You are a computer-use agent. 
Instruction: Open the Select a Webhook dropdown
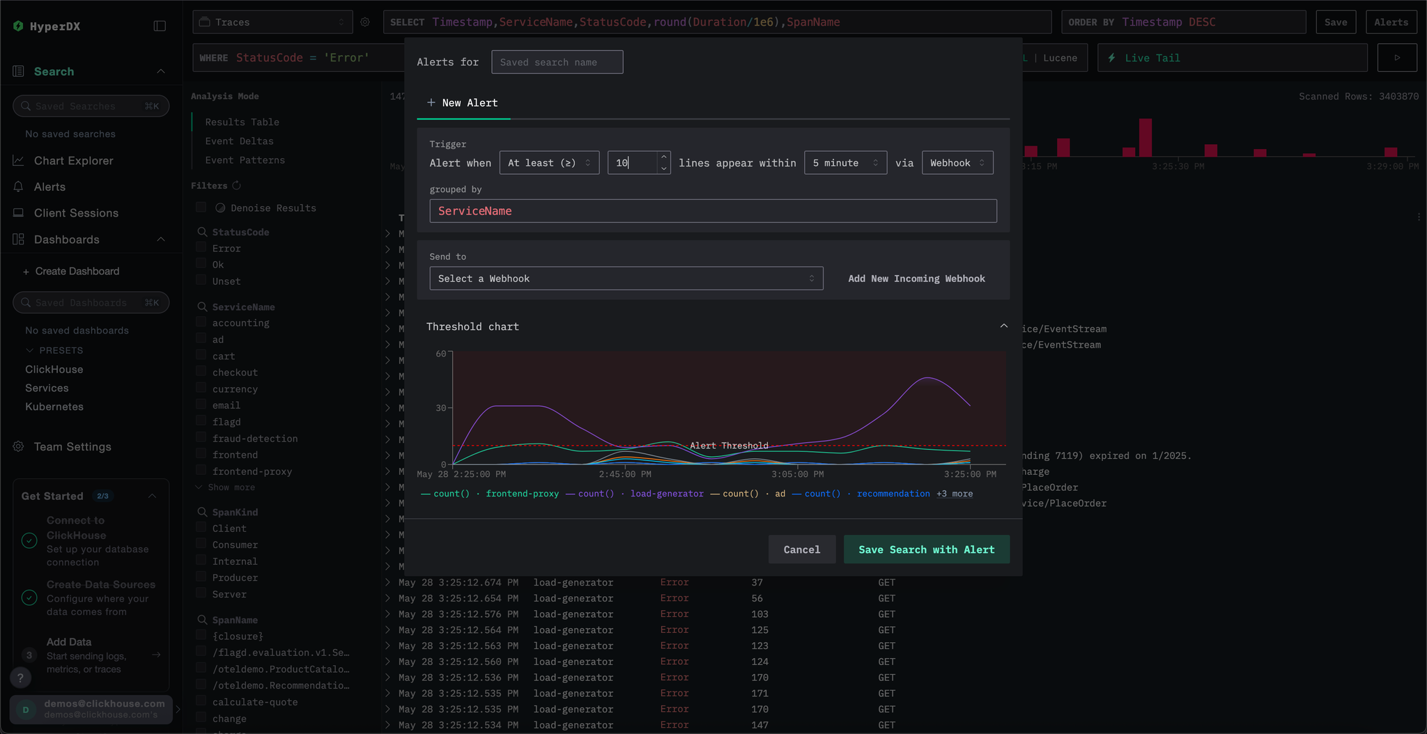pyautogui.click(x=625, y=278)
